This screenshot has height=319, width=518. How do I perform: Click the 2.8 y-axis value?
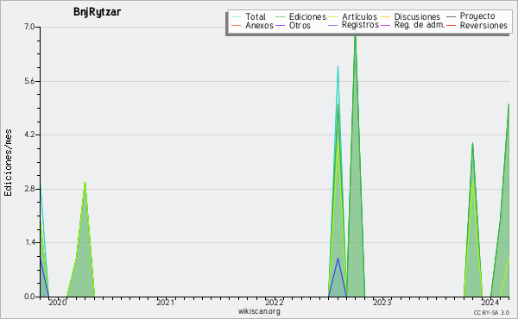[x=29, y=189]
